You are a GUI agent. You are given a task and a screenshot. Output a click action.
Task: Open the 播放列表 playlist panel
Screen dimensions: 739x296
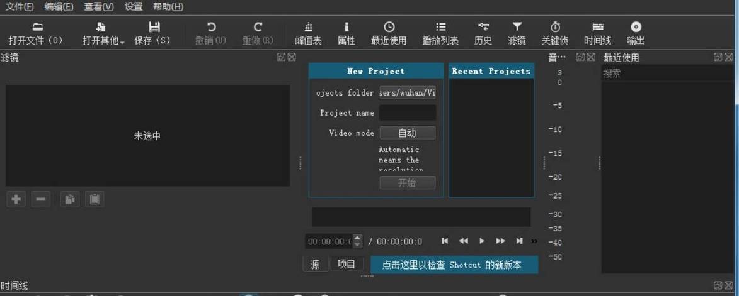(440, 33)
